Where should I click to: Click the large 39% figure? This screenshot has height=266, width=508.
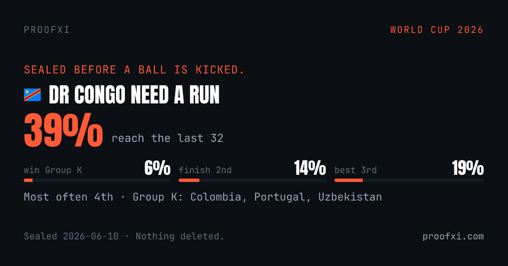63,130
